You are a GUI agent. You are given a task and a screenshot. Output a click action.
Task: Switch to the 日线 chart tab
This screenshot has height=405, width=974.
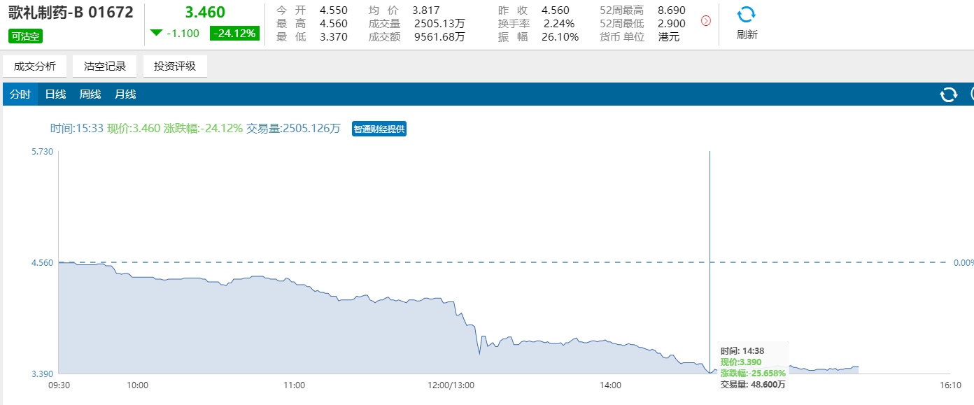[55, 94]
